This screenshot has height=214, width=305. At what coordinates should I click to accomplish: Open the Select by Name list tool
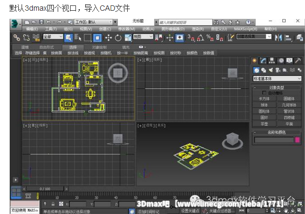(78, 38)
